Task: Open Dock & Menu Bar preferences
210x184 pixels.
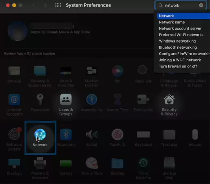Action: coord(66,71)
